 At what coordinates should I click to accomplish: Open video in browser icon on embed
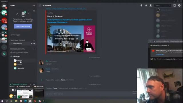click(72, 39)
